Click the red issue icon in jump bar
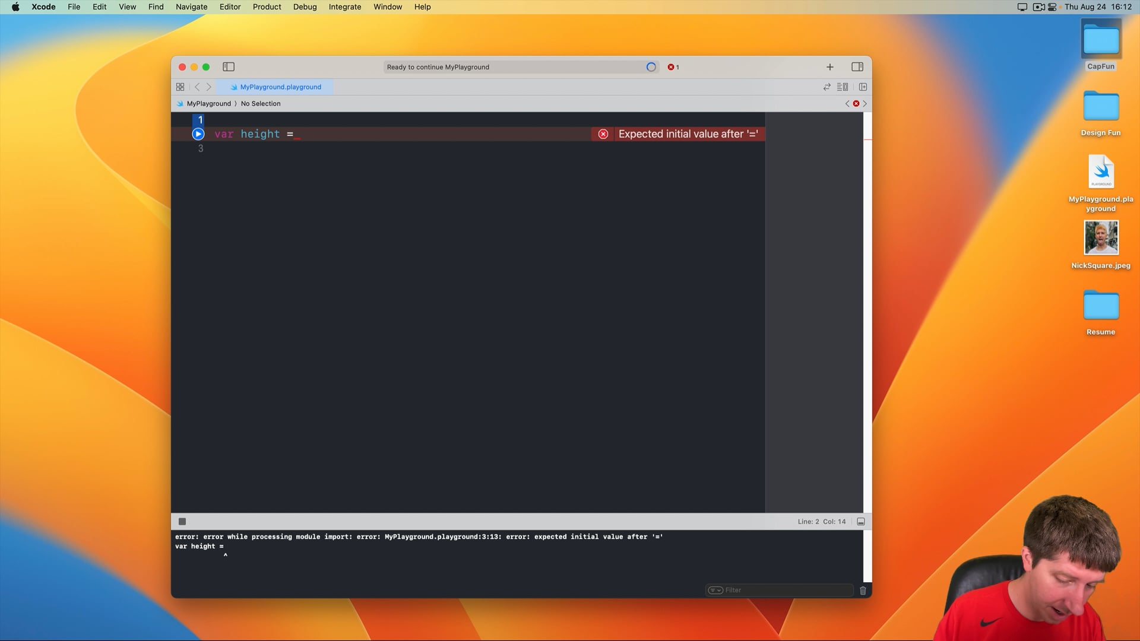 [856, 103]
